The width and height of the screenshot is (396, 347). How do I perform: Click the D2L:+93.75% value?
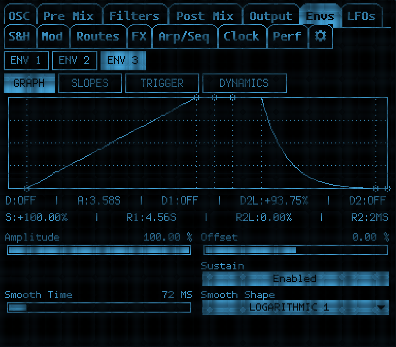coord(274,201)
